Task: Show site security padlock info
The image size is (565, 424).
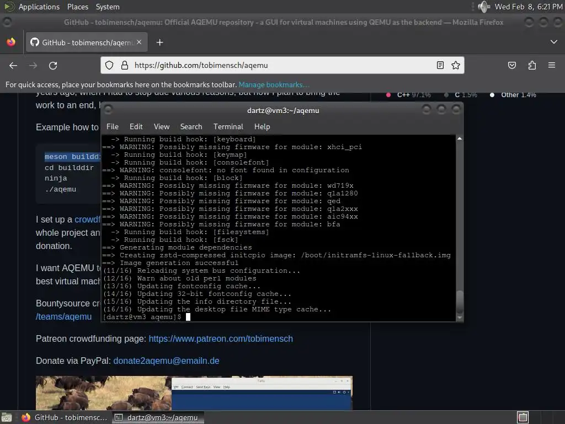Action: (x=125, y=65)
